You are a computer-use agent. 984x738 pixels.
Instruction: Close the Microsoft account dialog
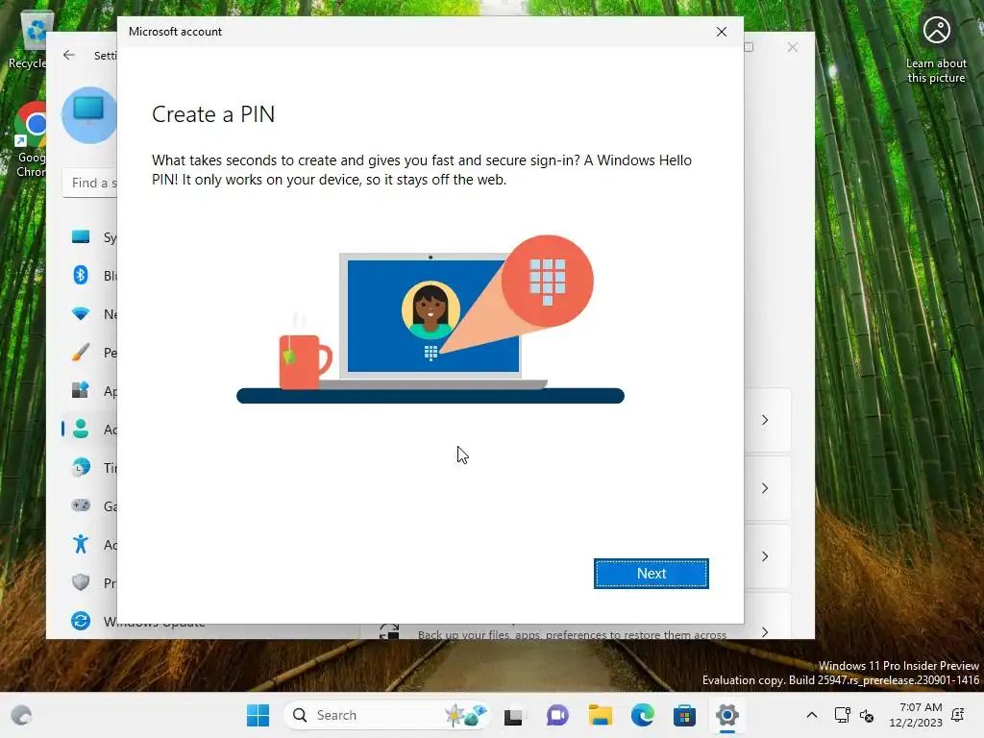click(721, 32)
